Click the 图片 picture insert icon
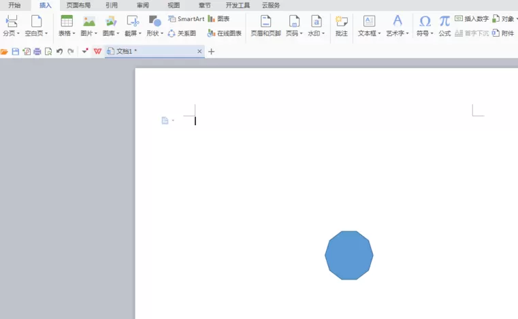This screenshot has height=319, width=518. pos(89,22)
